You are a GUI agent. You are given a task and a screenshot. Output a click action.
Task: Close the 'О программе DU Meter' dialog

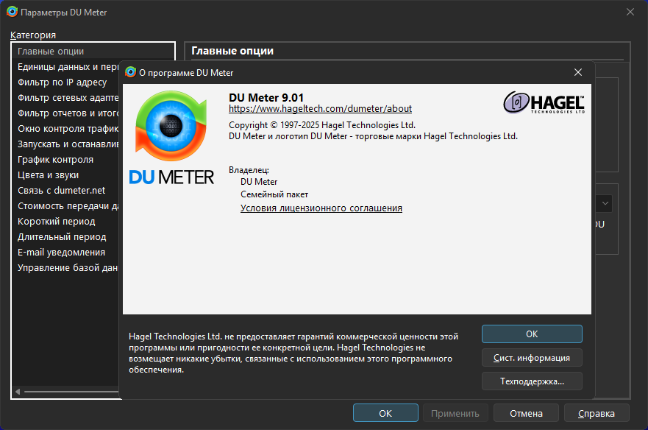(x=578, y=72)
